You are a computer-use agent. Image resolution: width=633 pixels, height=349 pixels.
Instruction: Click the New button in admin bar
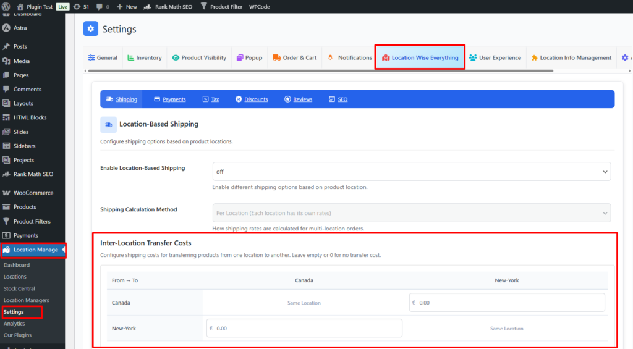coord(127,7)
